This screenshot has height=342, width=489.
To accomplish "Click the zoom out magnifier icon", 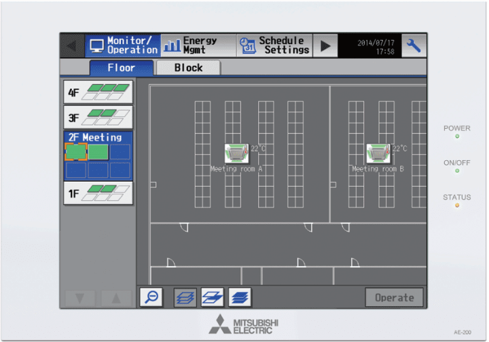I will coord(151,297).
